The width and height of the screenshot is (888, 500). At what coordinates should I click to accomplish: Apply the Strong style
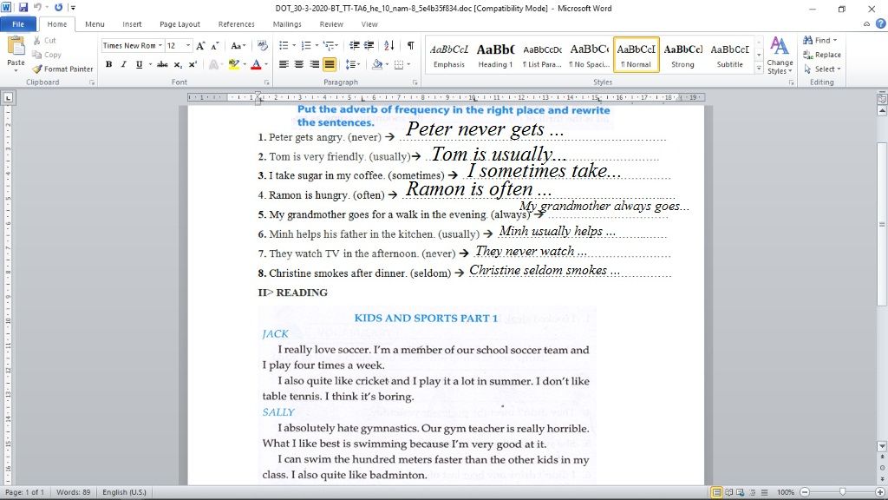point(682,55)
